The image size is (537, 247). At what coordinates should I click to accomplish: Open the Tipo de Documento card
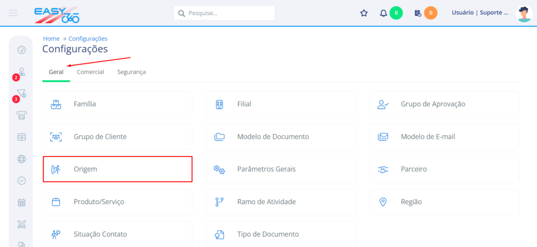281,234
